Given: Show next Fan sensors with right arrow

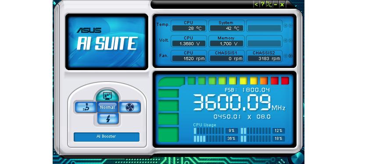Looking at the screenshot, I should [290, 56].
